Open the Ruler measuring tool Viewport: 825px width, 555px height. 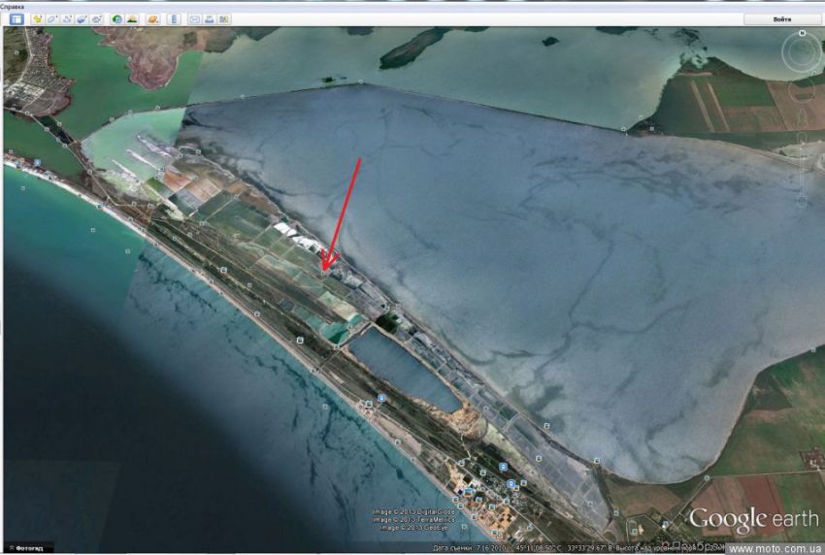point(174,19)
